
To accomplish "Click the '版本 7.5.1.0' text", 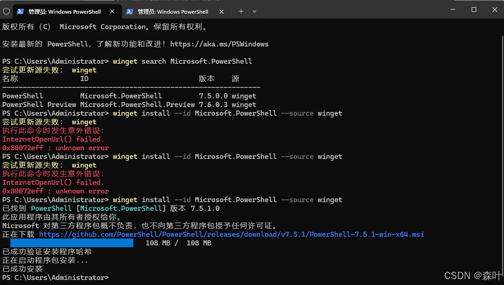I will tap(195, 208).
